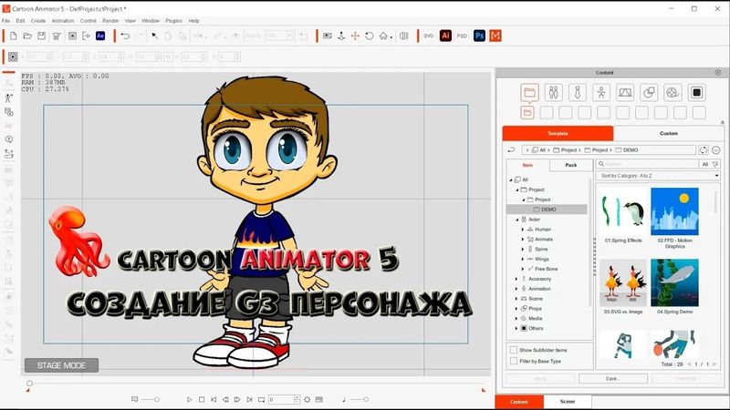The height and width of the screenshot is (410, 730).
Task: Play the animation
Action: tap(189, 399)
